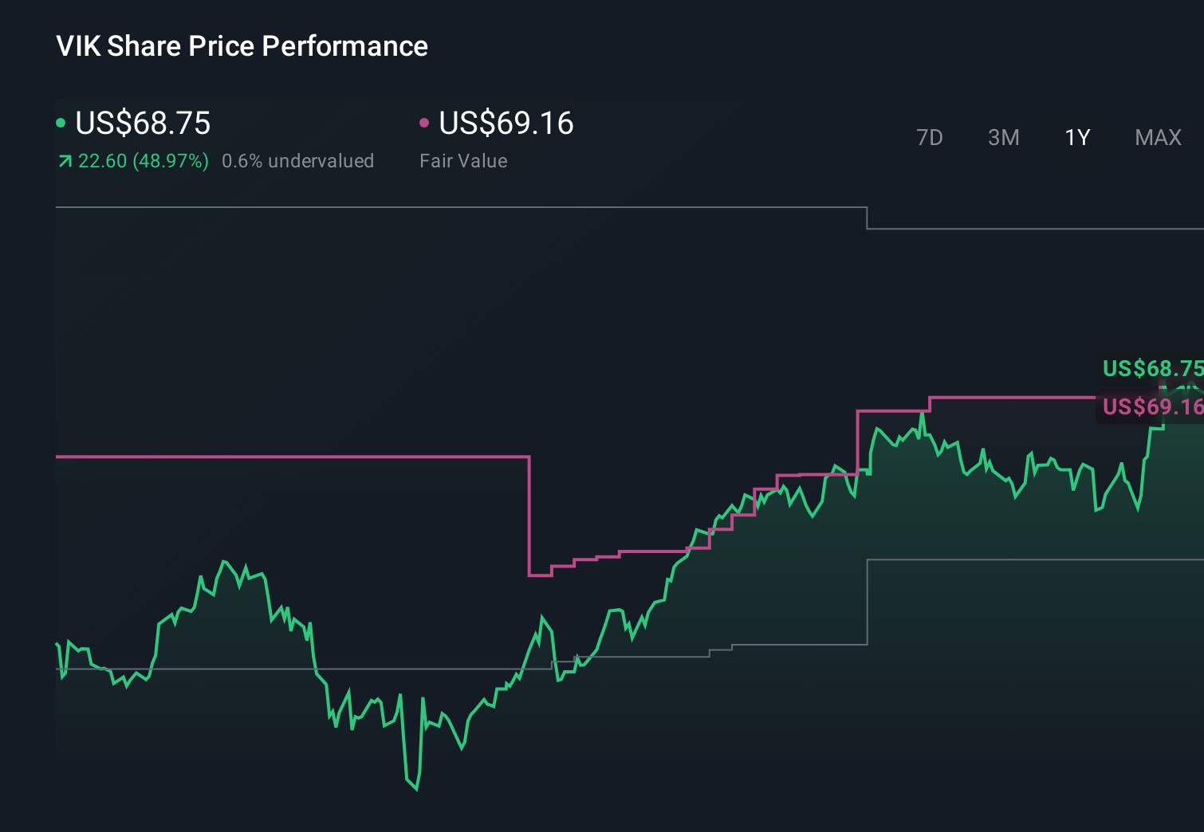Click the gray 52-week high line
Screen dimensions: 1204x832
pyautogui.click(x=399, y=208)
